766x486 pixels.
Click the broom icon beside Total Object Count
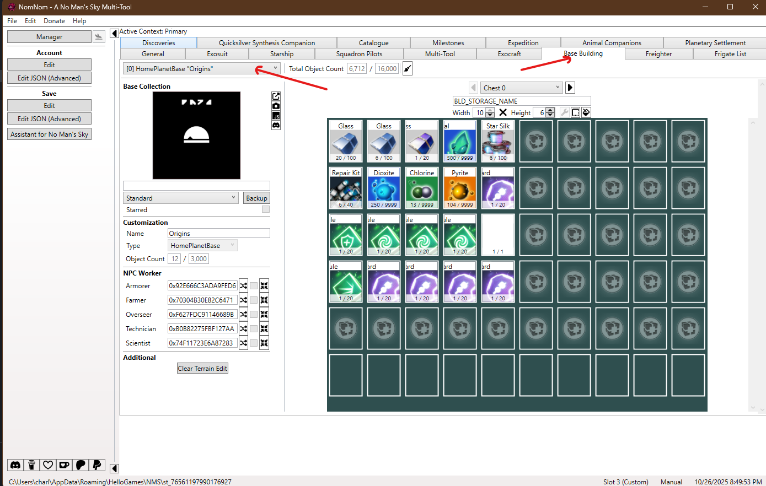coord(408,69)
